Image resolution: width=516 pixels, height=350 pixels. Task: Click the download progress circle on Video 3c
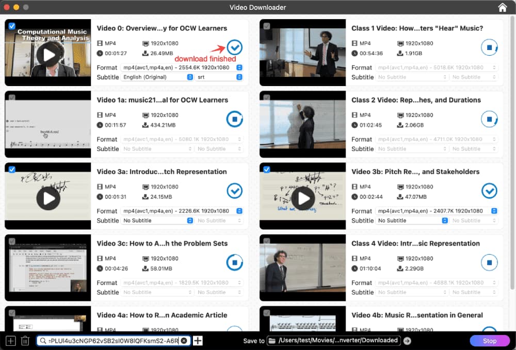coord(235,262)
